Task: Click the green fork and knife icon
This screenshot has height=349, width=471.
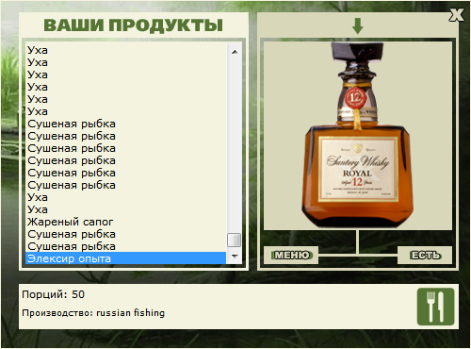Action: [x=435, y=307]
